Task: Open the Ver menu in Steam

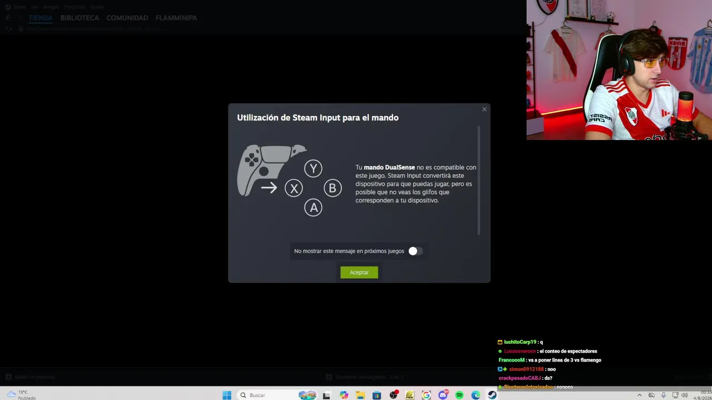Action: (34, 7)
